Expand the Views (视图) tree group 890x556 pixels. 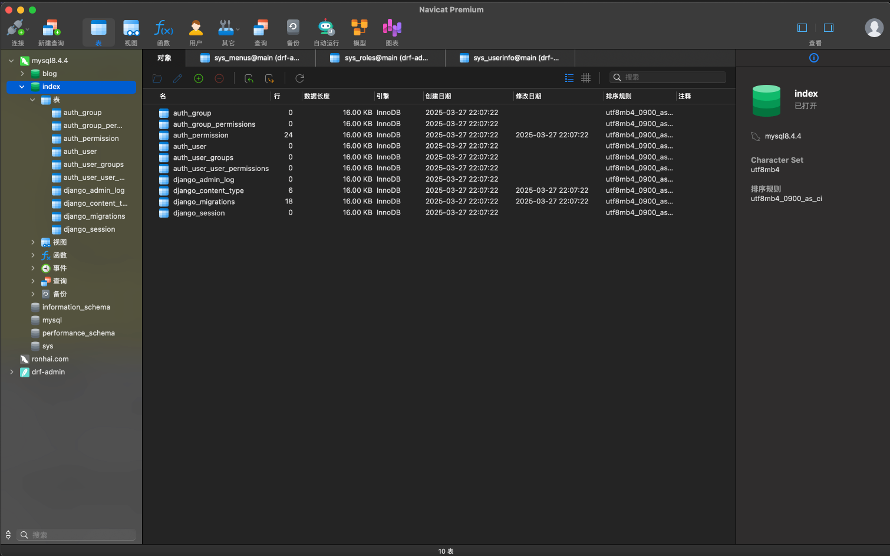point(33,242)
